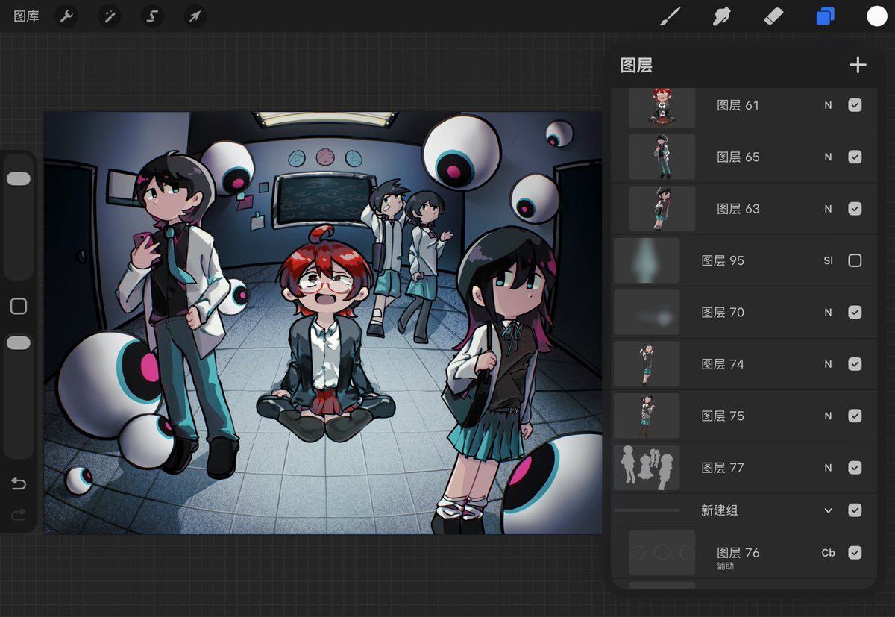Open blend mode N of 图层 61
The width and height of the screenshot is (895, 617).
(828, 105)
